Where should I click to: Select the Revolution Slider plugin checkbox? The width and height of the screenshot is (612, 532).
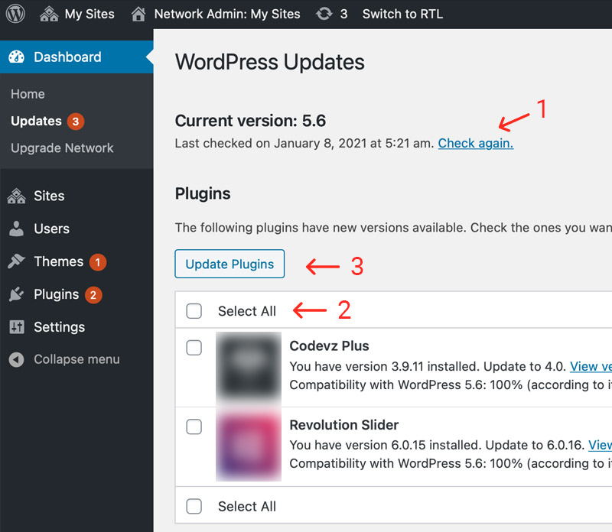[x=194, y=427]
